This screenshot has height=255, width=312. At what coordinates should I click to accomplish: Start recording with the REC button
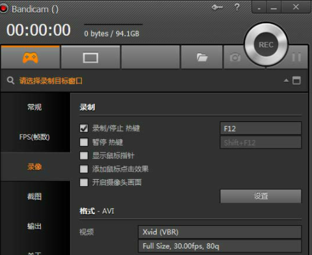pos(266,45)
